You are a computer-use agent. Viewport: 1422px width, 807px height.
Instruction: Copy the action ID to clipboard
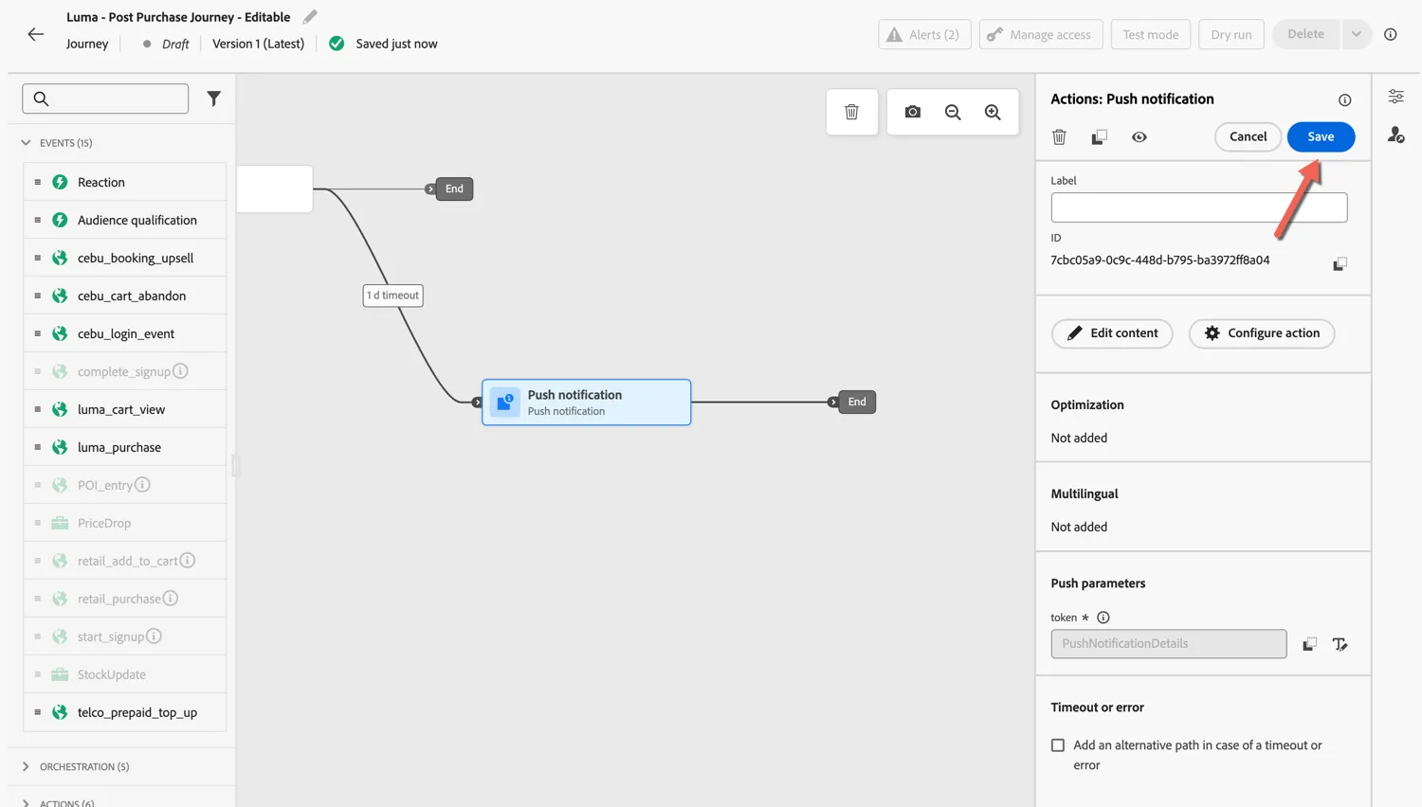pyautogui.click(x=1340, y=262)
